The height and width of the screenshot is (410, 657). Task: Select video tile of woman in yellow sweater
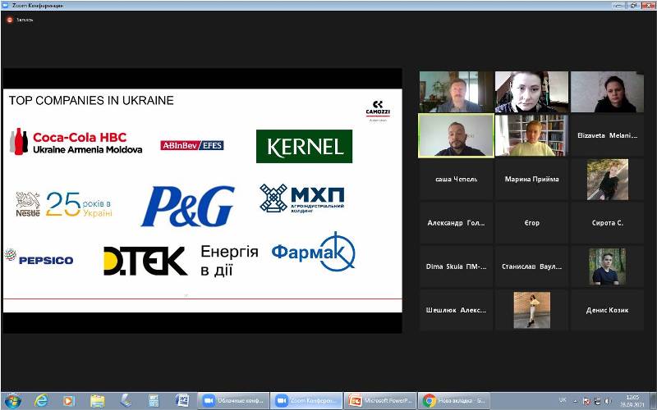pyautogui.click(x=531, y=135)
